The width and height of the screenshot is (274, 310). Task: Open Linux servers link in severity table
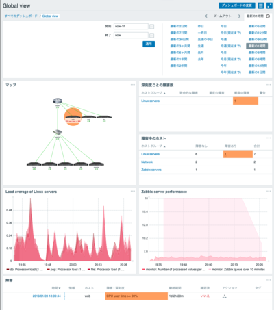tap(150, 101)
